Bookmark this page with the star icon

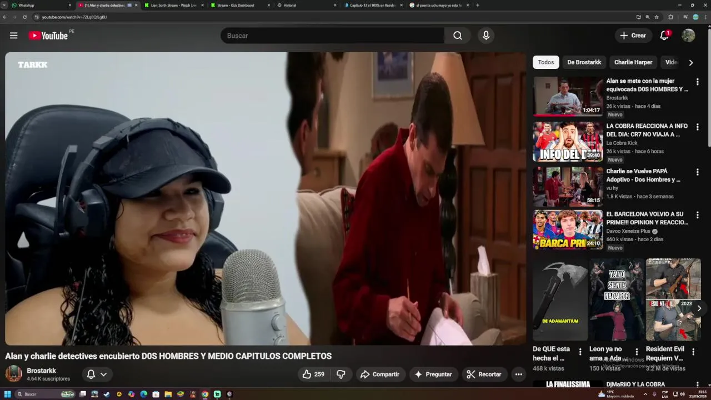[657, 17]
